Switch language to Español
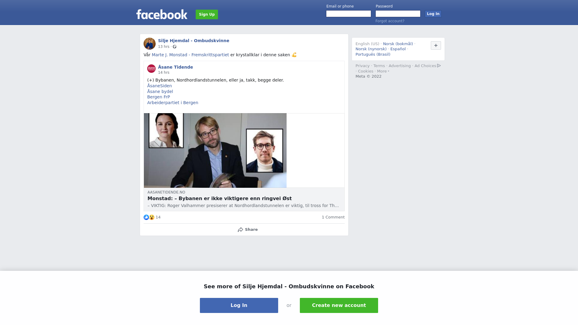The width and height of the screenshot is (578, 325). [x=398, y=49]
